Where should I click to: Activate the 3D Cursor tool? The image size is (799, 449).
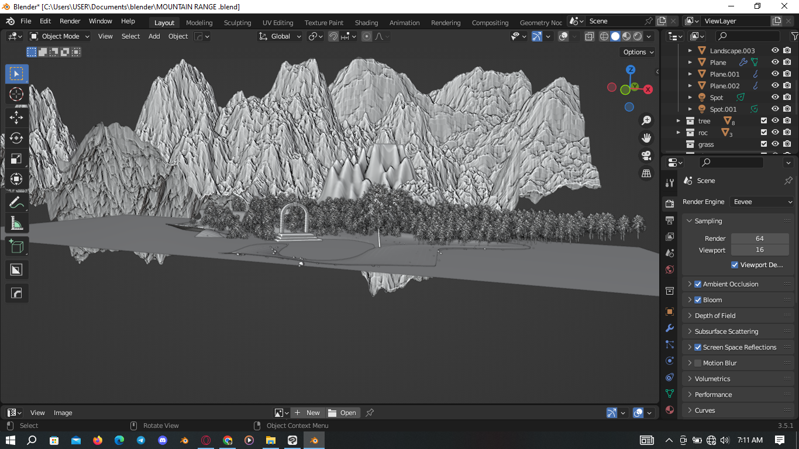[x=16, y=95]
